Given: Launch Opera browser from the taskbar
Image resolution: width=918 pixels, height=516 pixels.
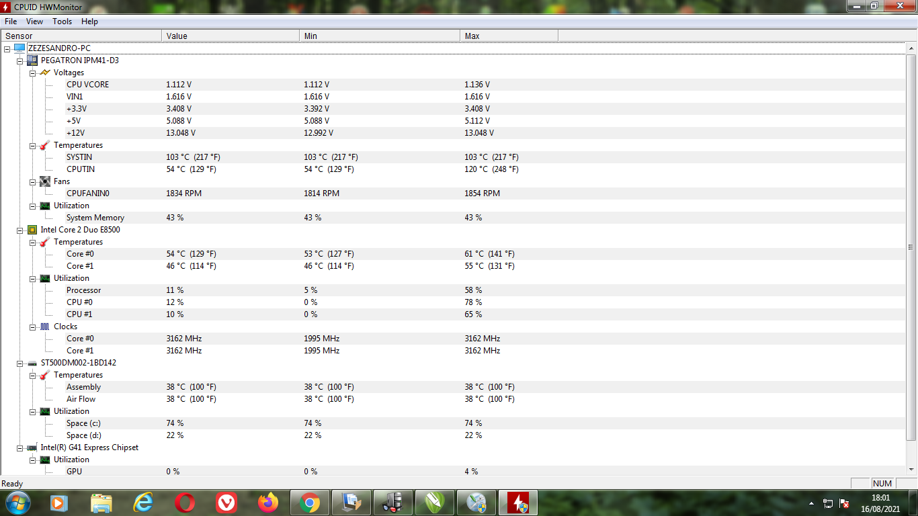Looking at the screenshot, I should pyautogui.click(x=185, y=502).
